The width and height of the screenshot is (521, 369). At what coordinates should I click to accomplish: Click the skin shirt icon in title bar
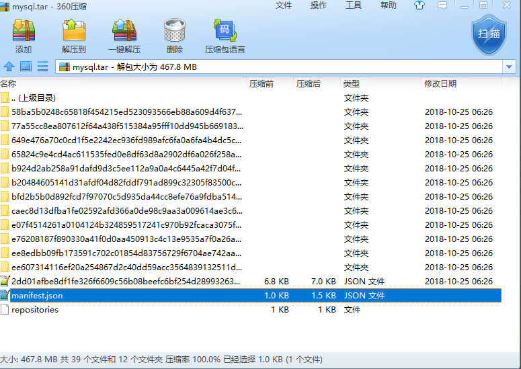point(419,5)
